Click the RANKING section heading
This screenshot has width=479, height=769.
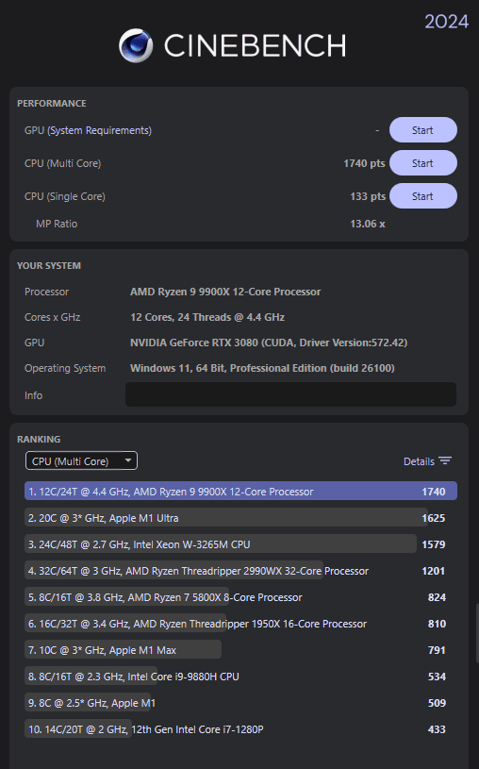click(39, 440)
